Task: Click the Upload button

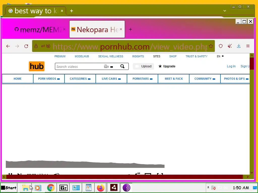Action: [143, 66]
